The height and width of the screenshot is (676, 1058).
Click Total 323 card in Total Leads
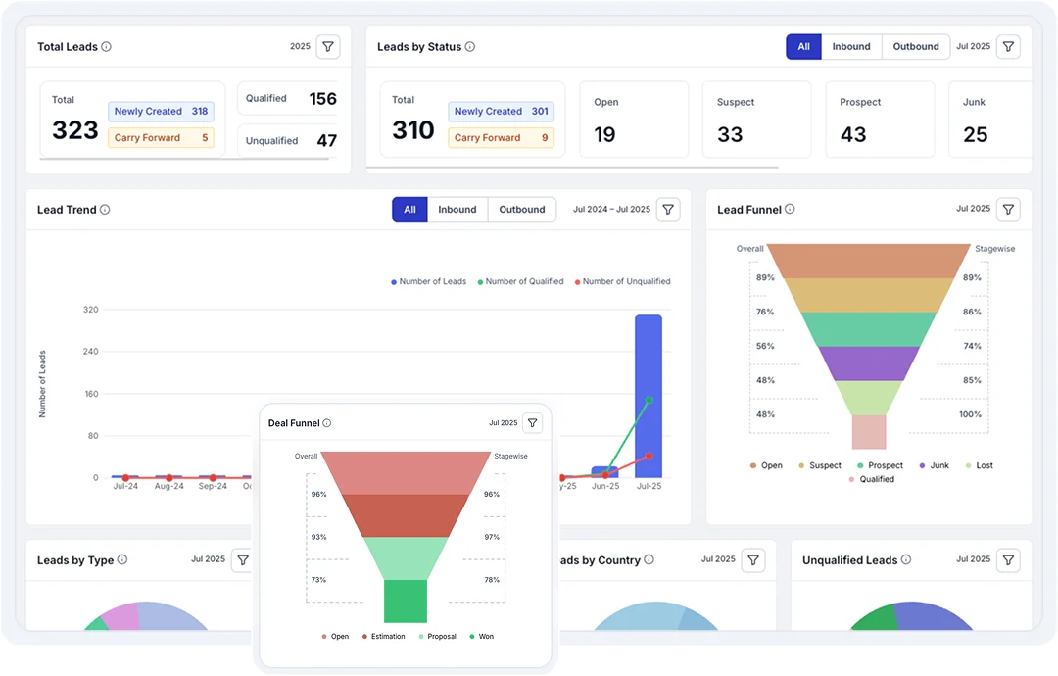[x=132, y=120]
